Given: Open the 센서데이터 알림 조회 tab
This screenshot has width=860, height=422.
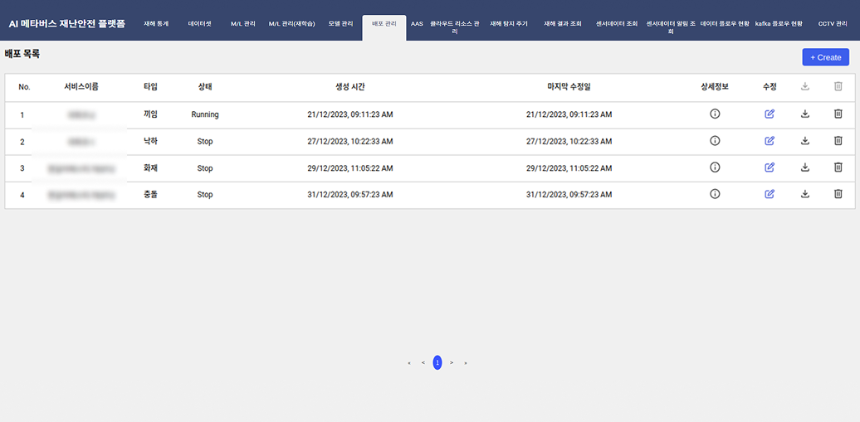Looking at the screenshot, I should [671, 28].
